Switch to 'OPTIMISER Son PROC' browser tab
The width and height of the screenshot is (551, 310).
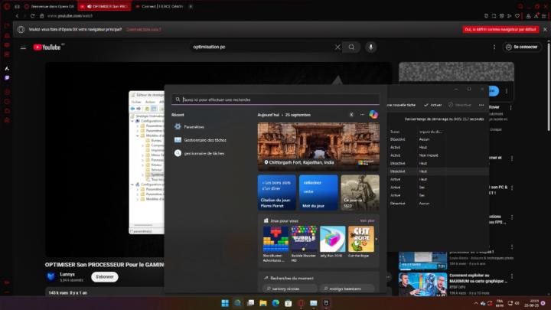tap(109, 5)
